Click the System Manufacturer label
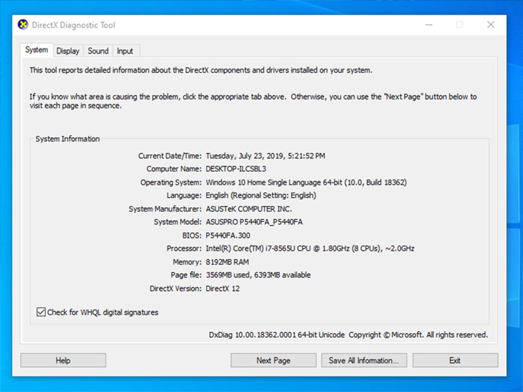The width and height of the screenshot is (523, 392). point(165,209)
